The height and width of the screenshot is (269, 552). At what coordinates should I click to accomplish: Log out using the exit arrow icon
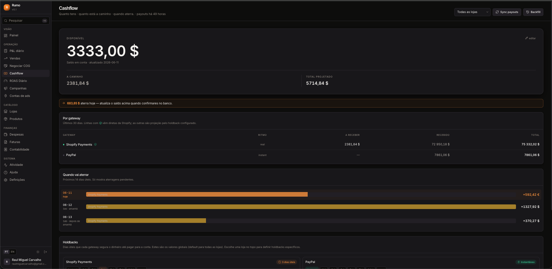click(x=45, y=252)
